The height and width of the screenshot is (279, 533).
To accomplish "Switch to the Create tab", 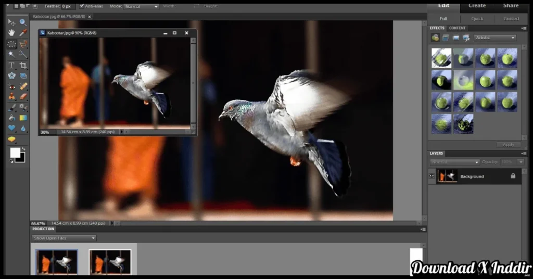I will tap(477, 6).
